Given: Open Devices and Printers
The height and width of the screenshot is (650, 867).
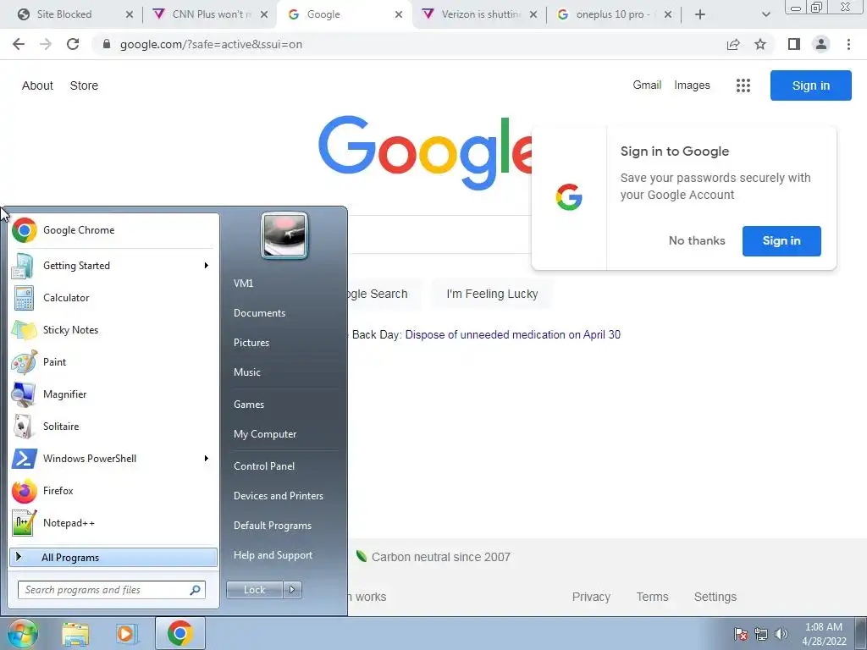Looking at the screenshot, I should [x=278, y=496].
